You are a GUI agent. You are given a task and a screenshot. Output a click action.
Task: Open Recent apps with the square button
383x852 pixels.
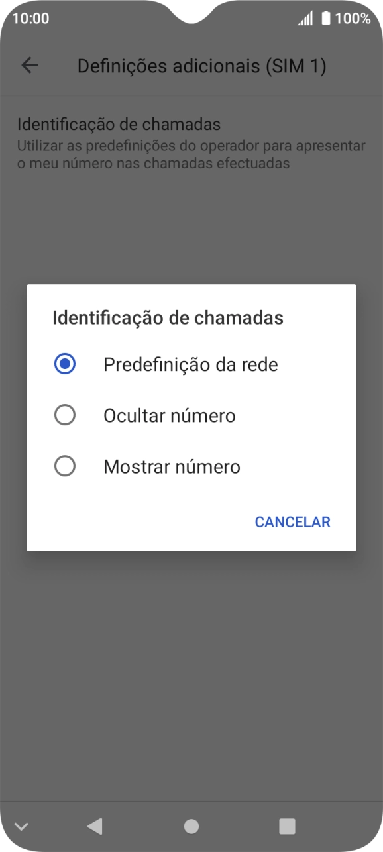(x=288, y=825)
